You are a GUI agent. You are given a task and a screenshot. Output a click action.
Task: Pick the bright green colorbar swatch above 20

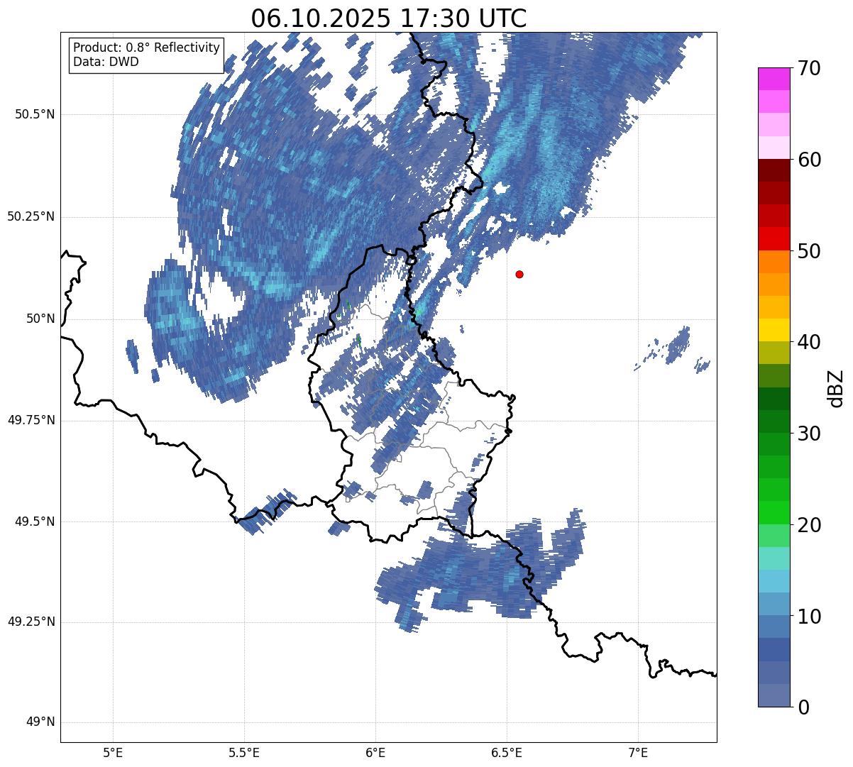coord(774,512)
